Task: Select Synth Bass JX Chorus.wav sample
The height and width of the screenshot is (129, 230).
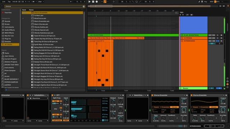Action: click(44, 44)
